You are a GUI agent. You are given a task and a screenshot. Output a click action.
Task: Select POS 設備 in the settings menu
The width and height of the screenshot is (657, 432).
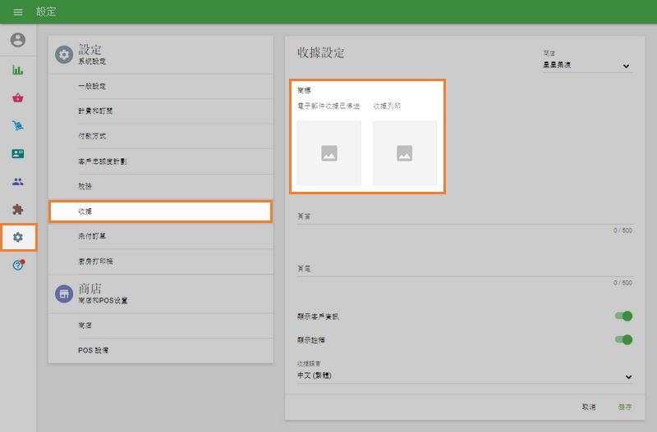(x=161, y=351)
